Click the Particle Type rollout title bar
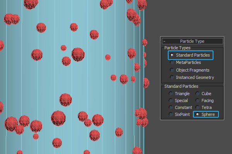This screenshot has height=154, width=232. (192, 41)
